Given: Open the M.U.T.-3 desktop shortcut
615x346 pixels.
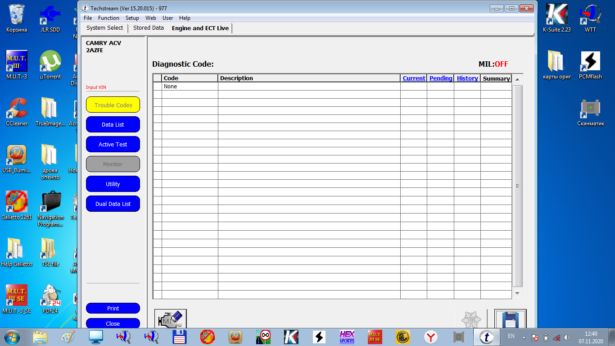Looking at the screenshot, I should pyautogui.click(x=17, y=65).
